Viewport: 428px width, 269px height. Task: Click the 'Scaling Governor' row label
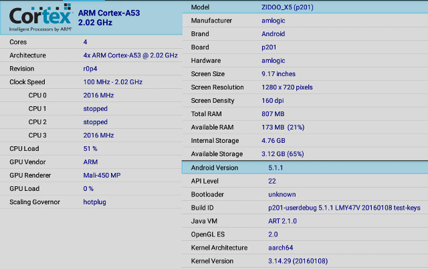(x=35, y=202)
